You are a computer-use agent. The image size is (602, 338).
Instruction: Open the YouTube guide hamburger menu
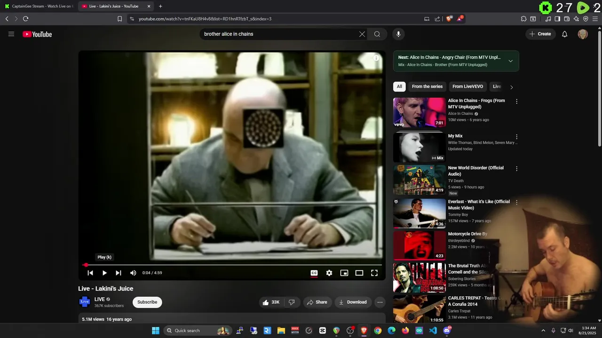coord(11,34)
